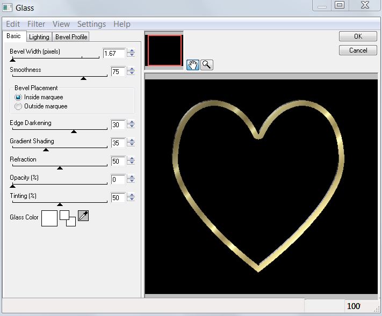This screenshot has width=382, height=316.
Task: Open the Filter menu
Action: [37, 24]
